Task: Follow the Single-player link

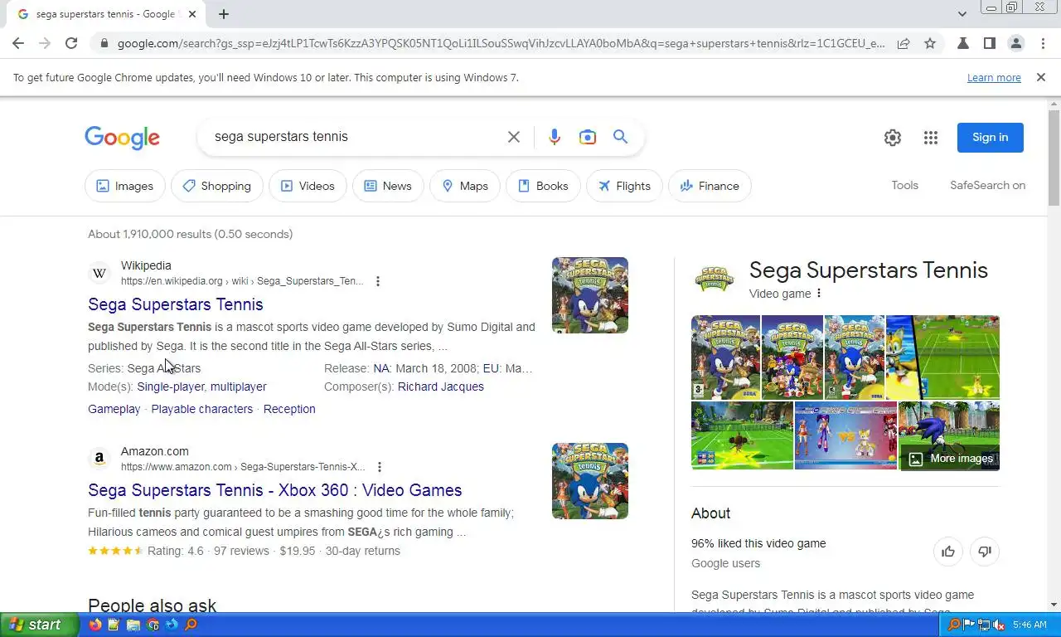Action: tap(171, 387)
